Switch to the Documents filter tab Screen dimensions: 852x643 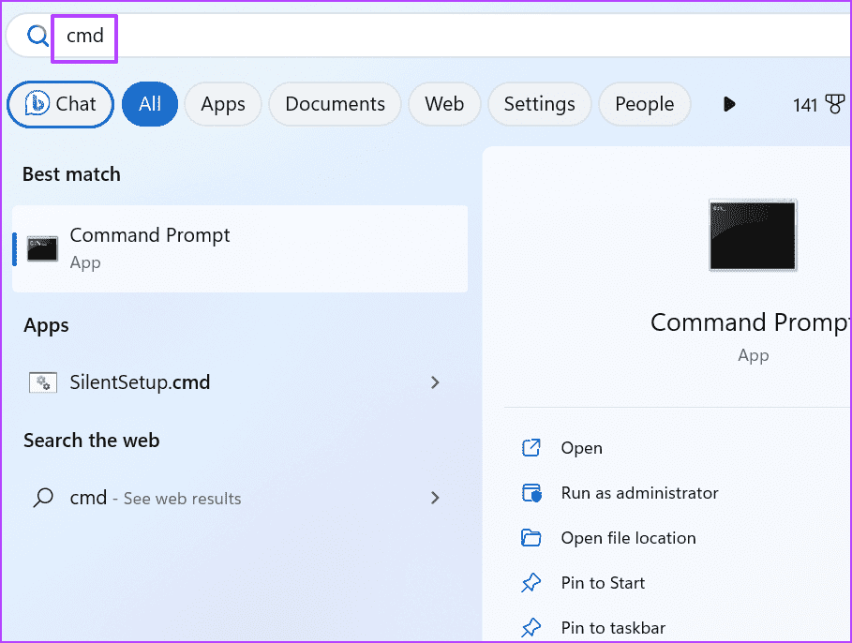(336, 104)
